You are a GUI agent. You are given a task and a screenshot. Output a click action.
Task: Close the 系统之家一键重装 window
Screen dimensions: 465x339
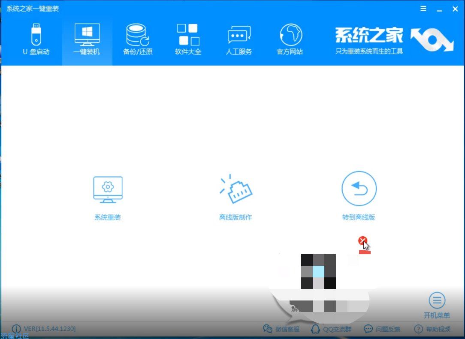pyautogui.click(x=455, y=9)
